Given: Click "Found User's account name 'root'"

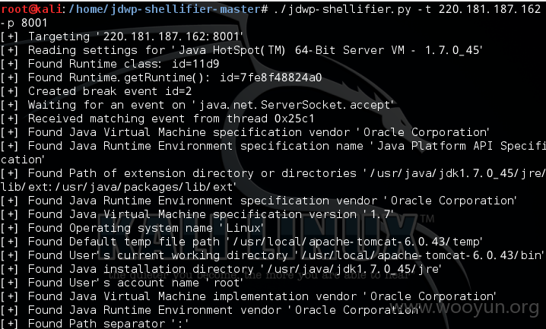Looking at the screenshot, I should 122,283.
